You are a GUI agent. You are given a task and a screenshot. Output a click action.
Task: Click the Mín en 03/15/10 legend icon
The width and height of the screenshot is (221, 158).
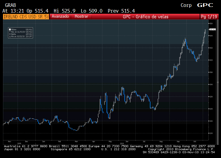point(10,36)
